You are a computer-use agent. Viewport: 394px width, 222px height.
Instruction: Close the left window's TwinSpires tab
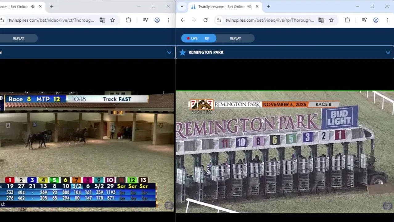coord(40,6)
